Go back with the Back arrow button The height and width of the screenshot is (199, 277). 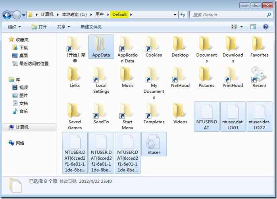point(7,15)
